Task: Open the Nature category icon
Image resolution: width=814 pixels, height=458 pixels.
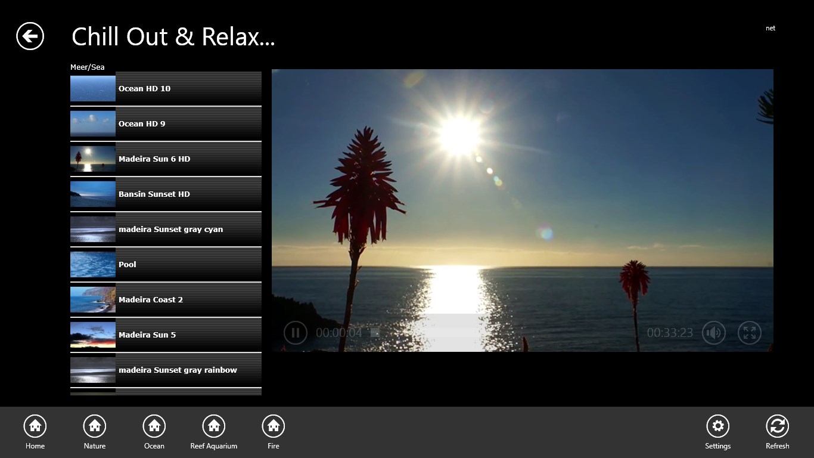Action: [95, 426]
